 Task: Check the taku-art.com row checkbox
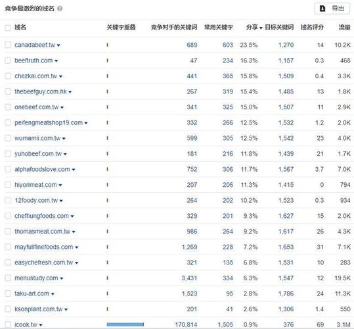(8, 293)
